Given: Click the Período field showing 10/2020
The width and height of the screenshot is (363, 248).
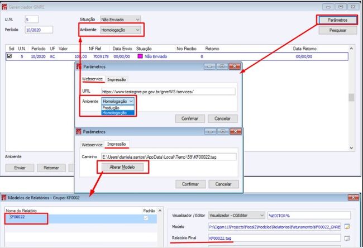Looking at the screenshot, I should tap(39, 30).
